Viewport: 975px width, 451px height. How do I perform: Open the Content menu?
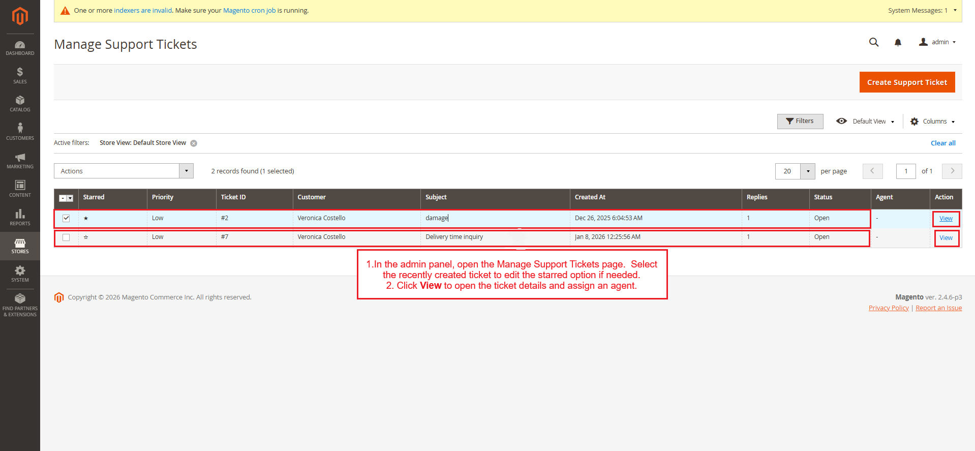20,189
